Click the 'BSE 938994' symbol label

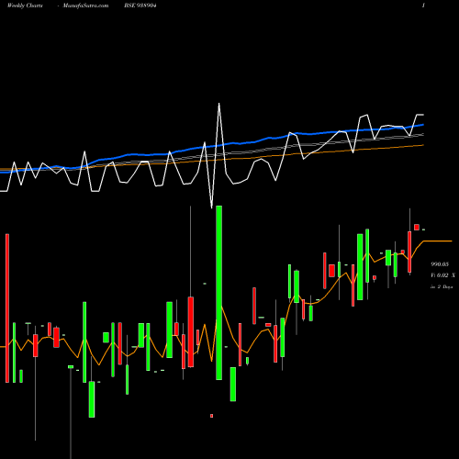click(140, 6)
